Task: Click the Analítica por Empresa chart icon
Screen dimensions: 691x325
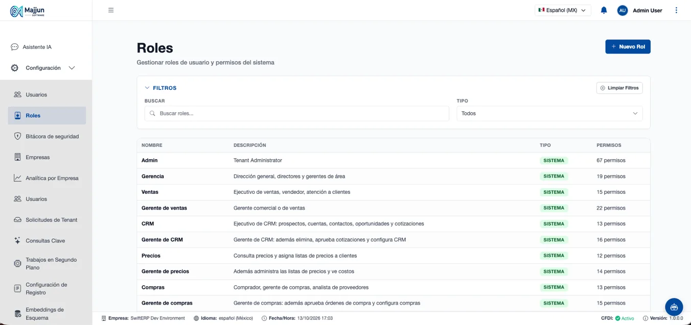Action: (x=17, y=178)
